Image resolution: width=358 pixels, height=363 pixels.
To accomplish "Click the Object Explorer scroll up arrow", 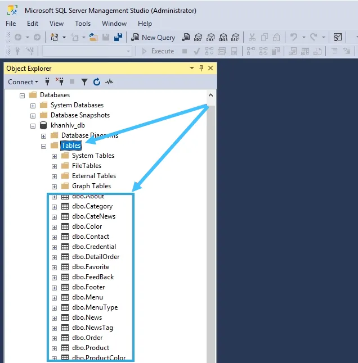I will [x=211, y=95].
